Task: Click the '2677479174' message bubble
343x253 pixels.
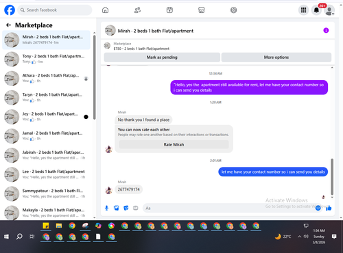Action: (x=128, y=189)
